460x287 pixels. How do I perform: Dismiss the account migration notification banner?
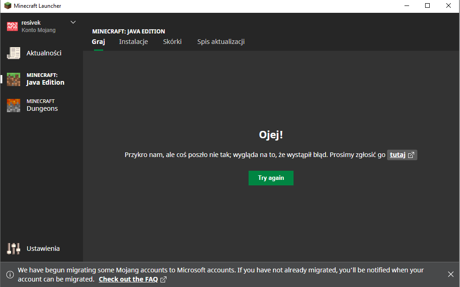450,274
